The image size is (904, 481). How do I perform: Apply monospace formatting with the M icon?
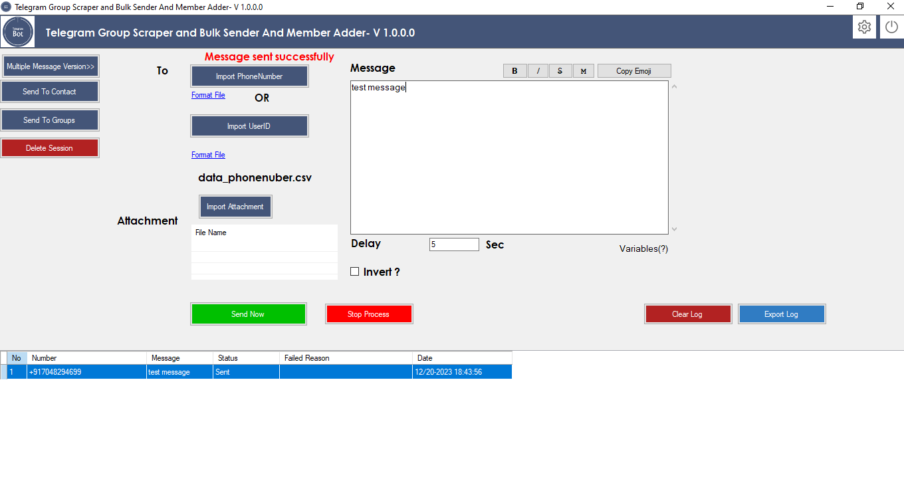583,70
